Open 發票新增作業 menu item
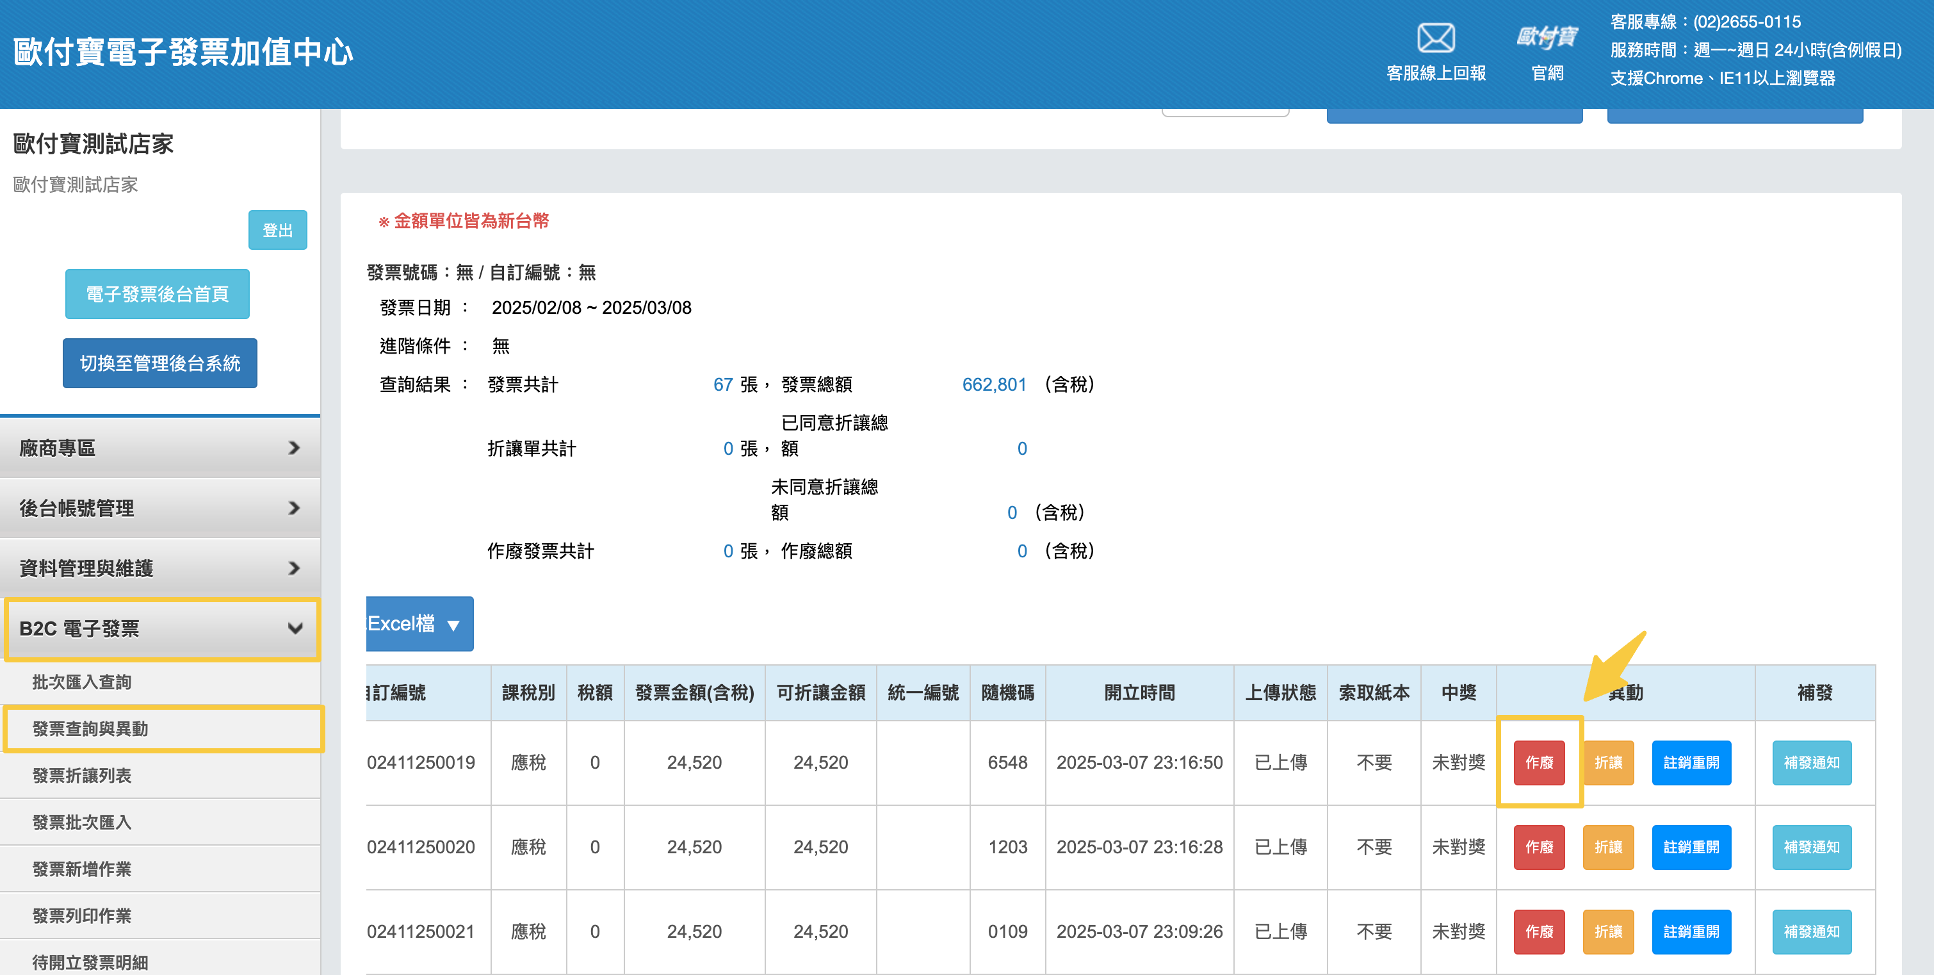The image size is (1934, 975). tap(82, 869)
